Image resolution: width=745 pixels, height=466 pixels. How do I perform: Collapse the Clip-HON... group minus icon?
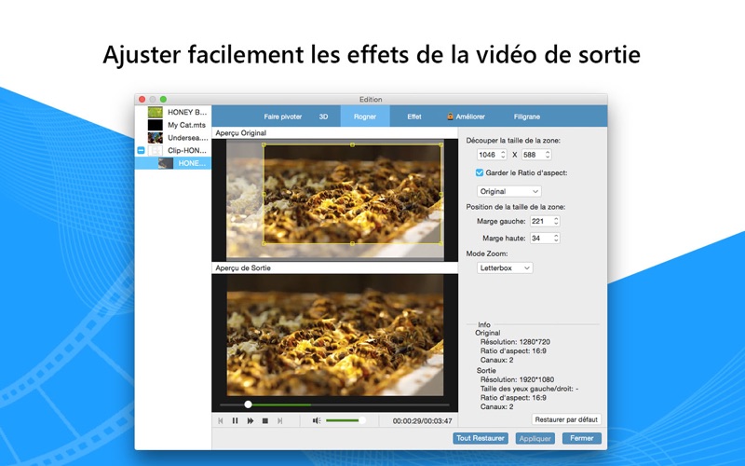pyautogui.click(x=142, y=150)
